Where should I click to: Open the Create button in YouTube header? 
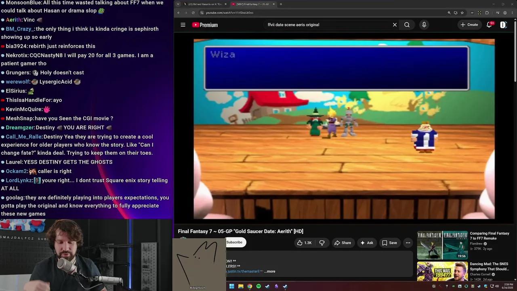click(x=469, y=25)
